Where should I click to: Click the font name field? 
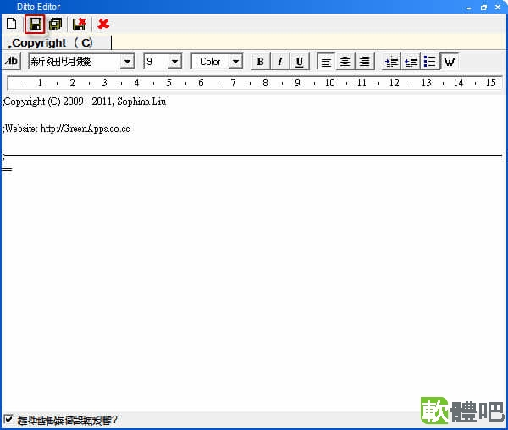(75, 61)
